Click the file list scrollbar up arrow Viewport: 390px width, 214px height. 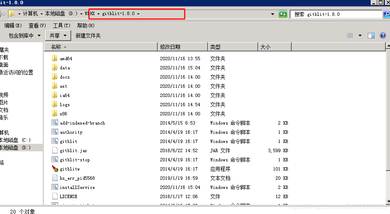tap(388, 46)
